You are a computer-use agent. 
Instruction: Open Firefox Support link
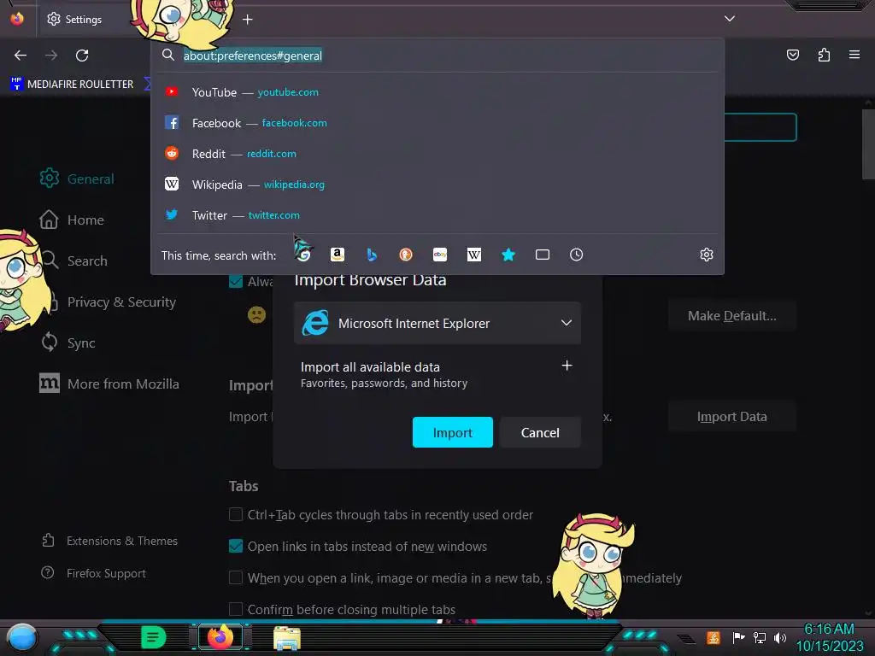[x=93, y=573]
